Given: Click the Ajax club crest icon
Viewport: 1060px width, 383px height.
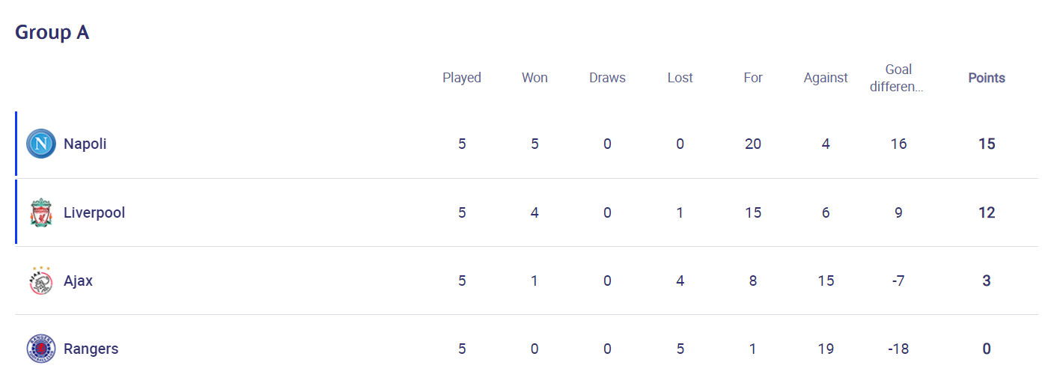Looking at the screenshot, I should (40, 281).
